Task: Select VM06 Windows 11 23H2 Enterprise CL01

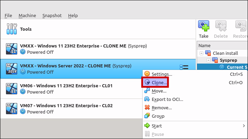Action: (x=71, y=89)
